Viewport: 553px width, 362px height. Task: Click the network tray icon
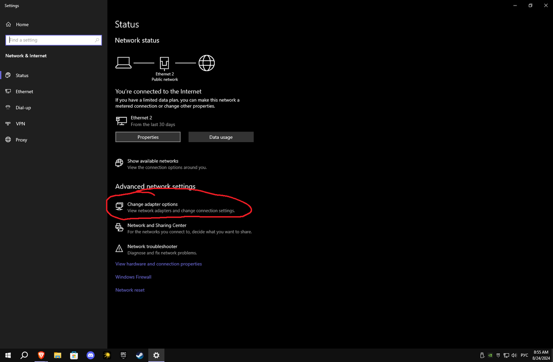[506, 355]
